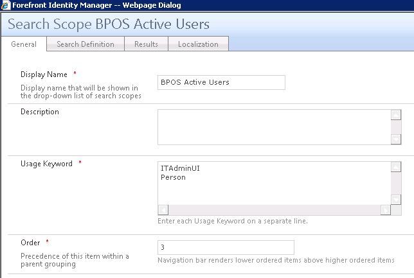Switch to the General tab
Viewport: 414px width, 278px height.
coord(24,44)
